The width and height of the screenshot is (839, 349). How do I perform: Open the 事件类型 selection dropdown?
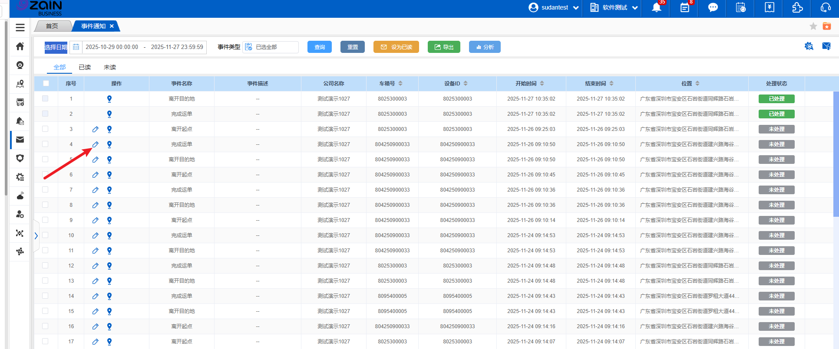(x=271, y=47)
